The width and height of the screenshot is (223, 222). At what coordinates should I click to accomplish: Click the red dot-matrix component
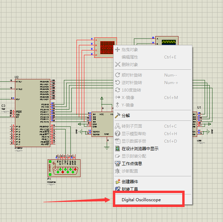(105, 48)
